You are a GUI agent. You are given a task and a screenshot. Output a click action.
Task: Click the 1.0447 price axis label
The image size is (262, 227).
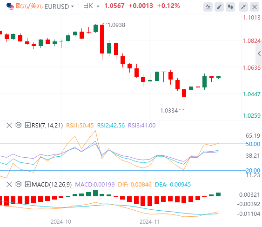click(252, 94)
